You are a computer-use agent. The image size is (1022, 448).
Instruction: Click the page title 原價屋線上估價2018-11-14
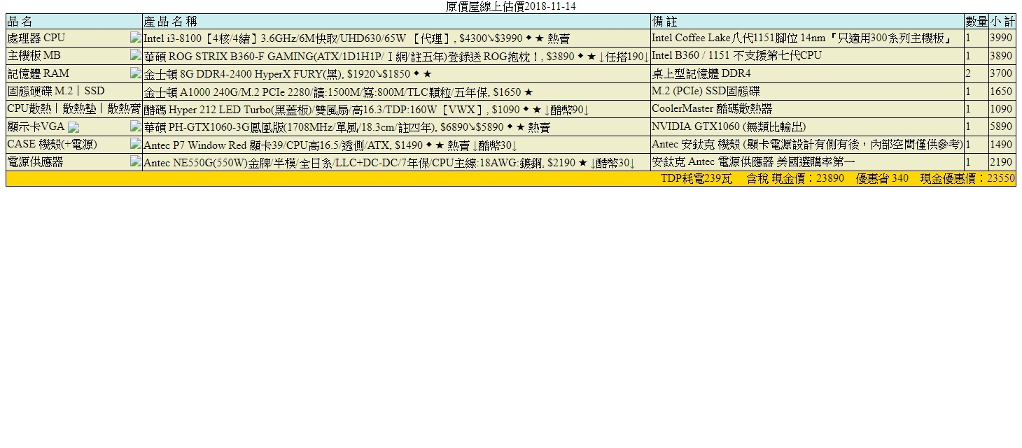tap(511, 6)
